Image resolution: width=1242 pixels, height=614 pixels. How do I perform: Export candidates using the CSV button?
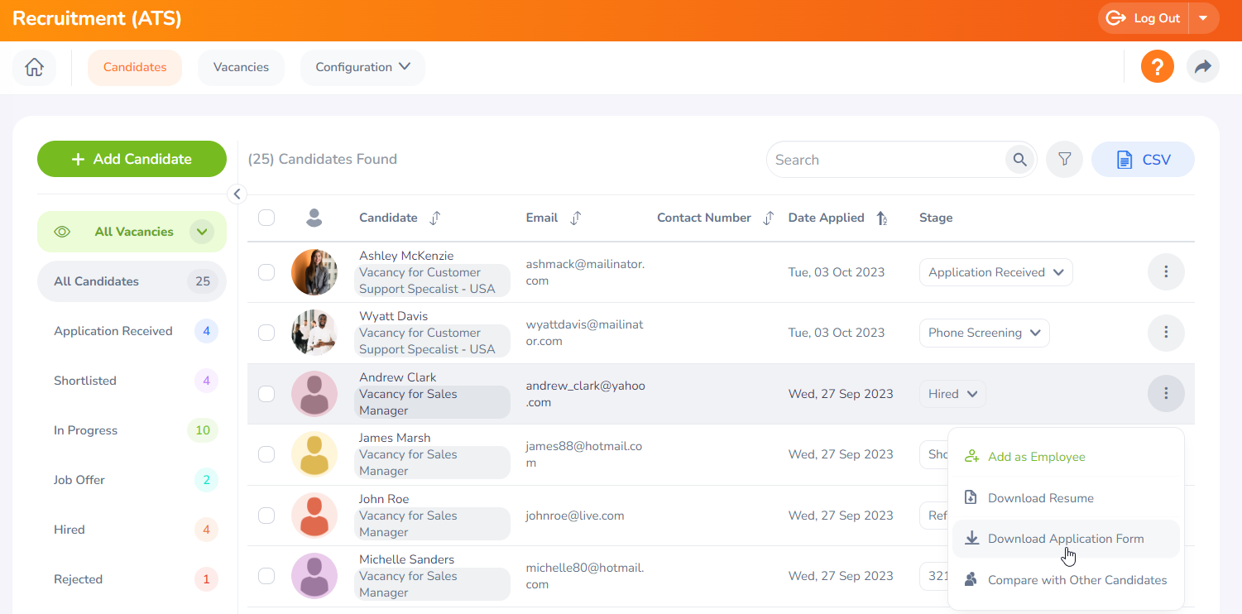[x=1143, y=160]
